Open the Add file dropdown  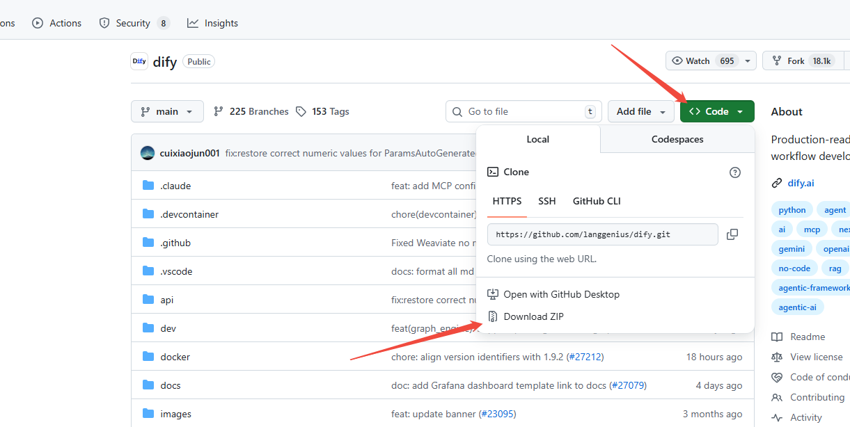point(641,111)
